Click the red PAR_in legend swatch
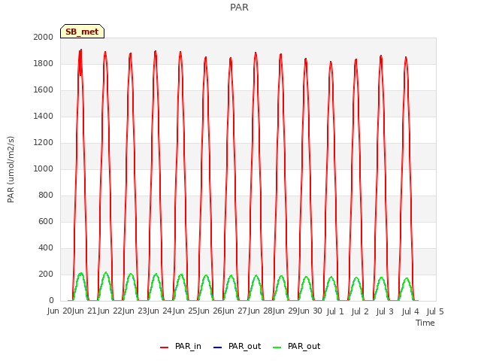The image size is (481, 361). coord(164,347)
